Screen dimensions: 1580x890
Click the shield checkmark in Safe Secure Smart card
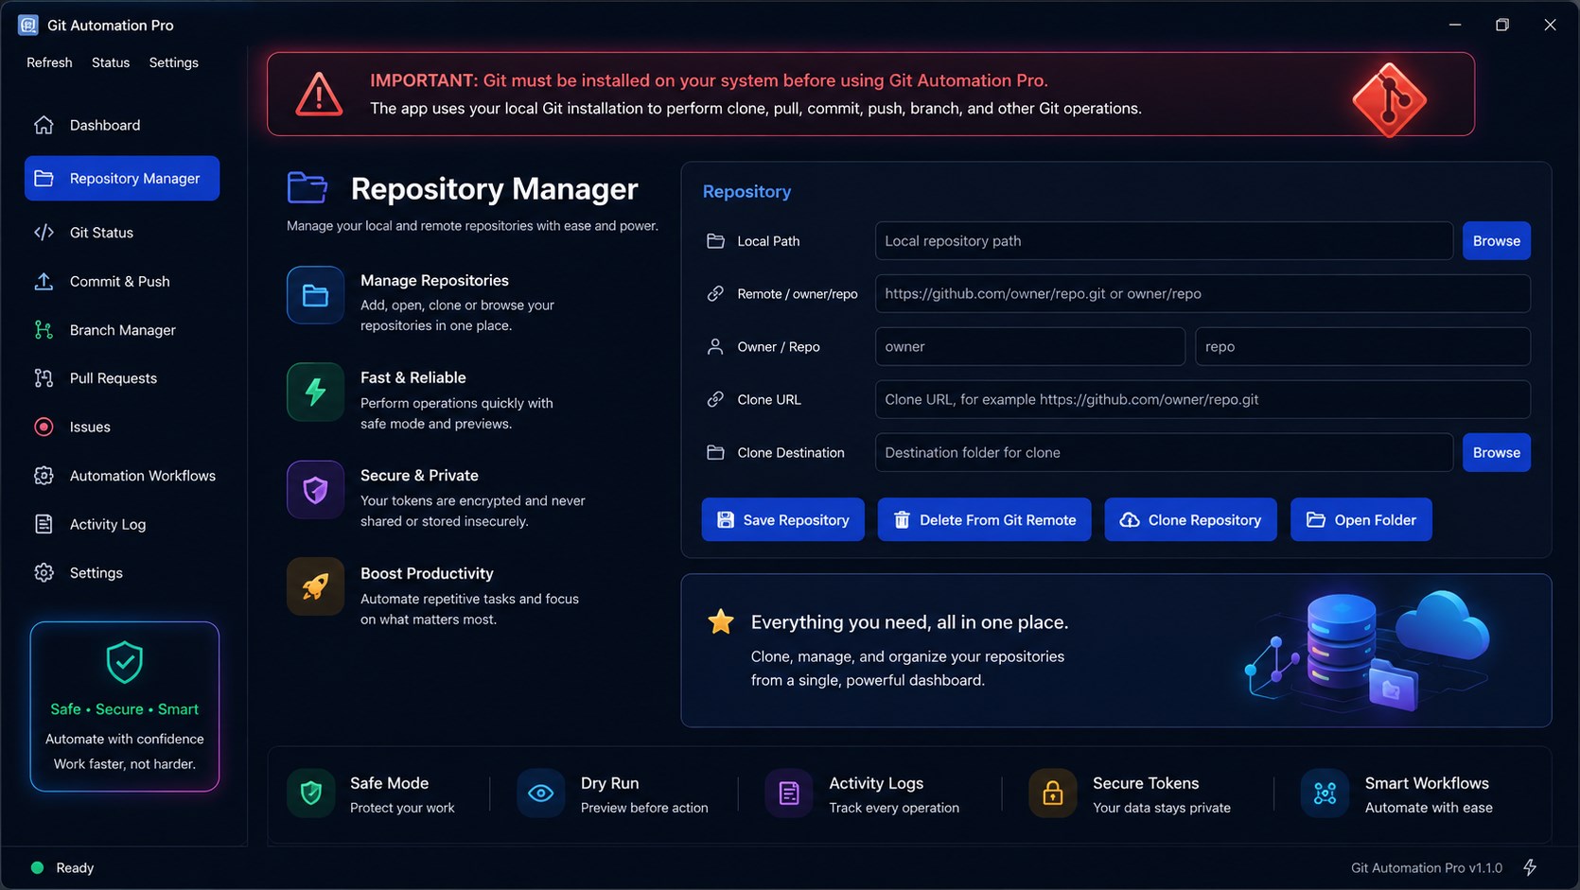124,662
